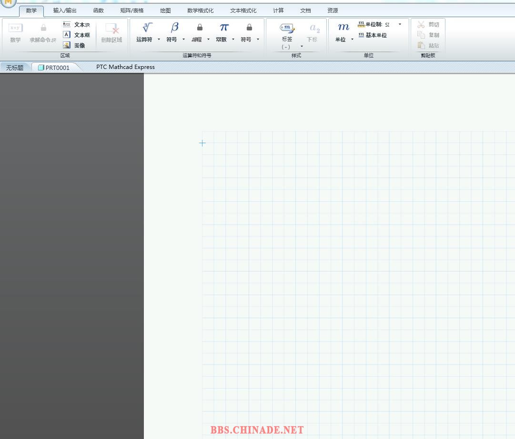Open the symbolics lock icon
The height and width of the screenshot is (439, 515).
click(249, 27)
